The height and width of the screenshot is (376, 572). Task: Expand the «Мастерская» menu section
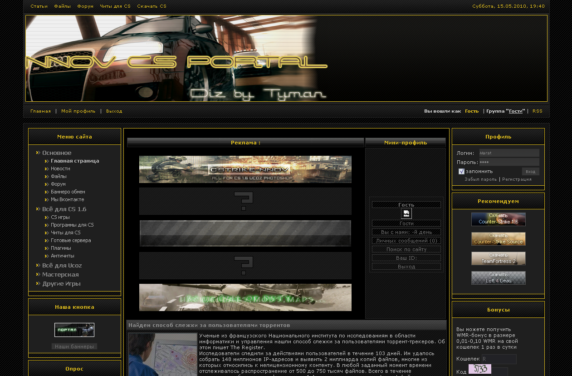60,275
